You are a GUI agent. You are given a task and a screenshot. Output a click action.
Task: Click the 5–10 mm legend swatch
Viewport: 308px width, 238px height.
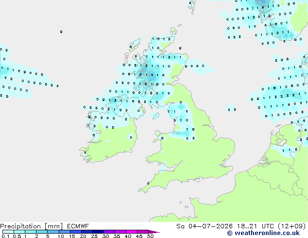tap(53, 232)
